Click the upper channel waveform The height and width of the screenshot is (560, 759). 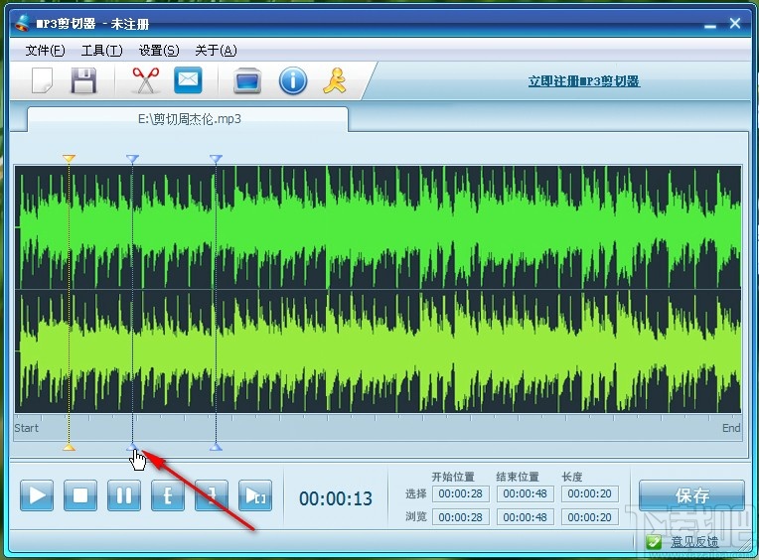(x=378, y=227)
